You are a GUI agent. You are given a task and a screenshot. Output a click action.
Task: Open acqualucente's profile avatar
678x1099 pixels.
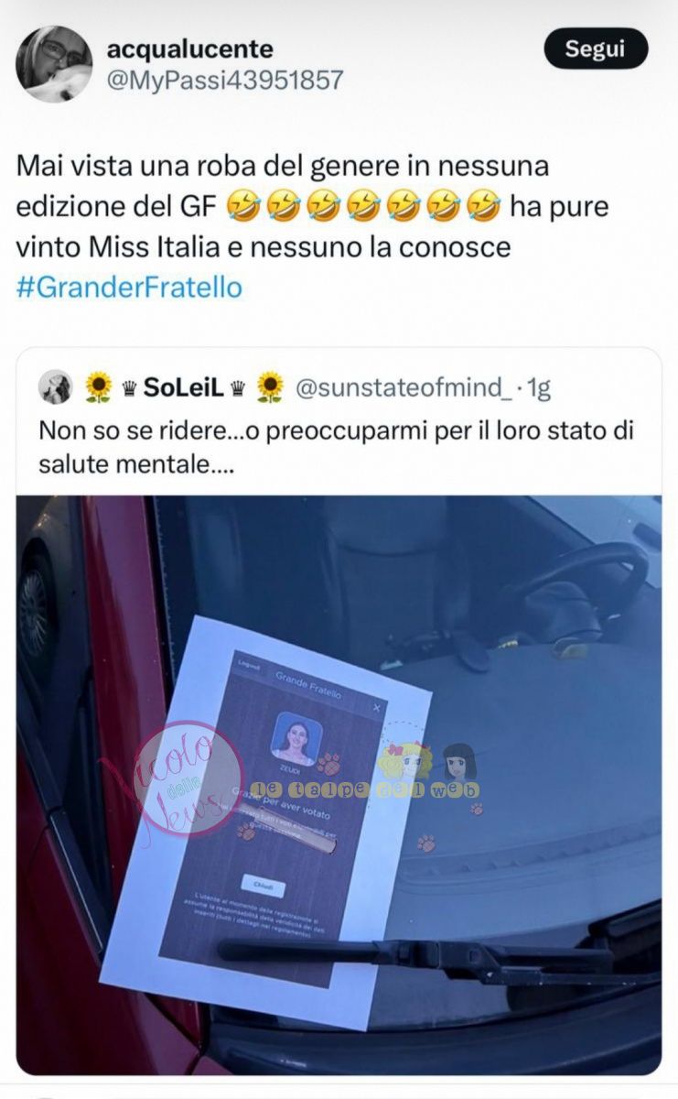tap(54, 64)
